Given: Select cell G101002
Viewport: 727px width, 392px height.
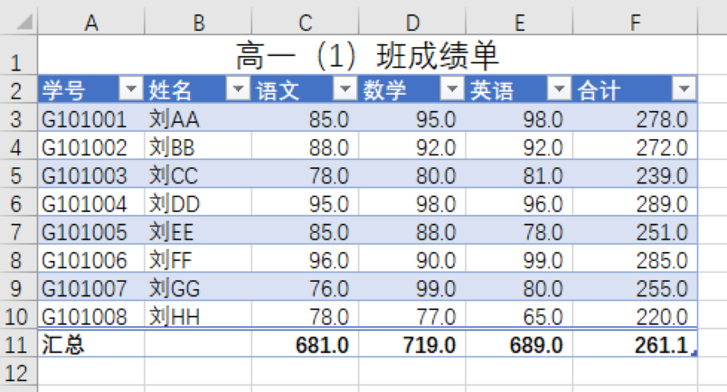Looking at the screenshot, I should click(x=90, y=146).
